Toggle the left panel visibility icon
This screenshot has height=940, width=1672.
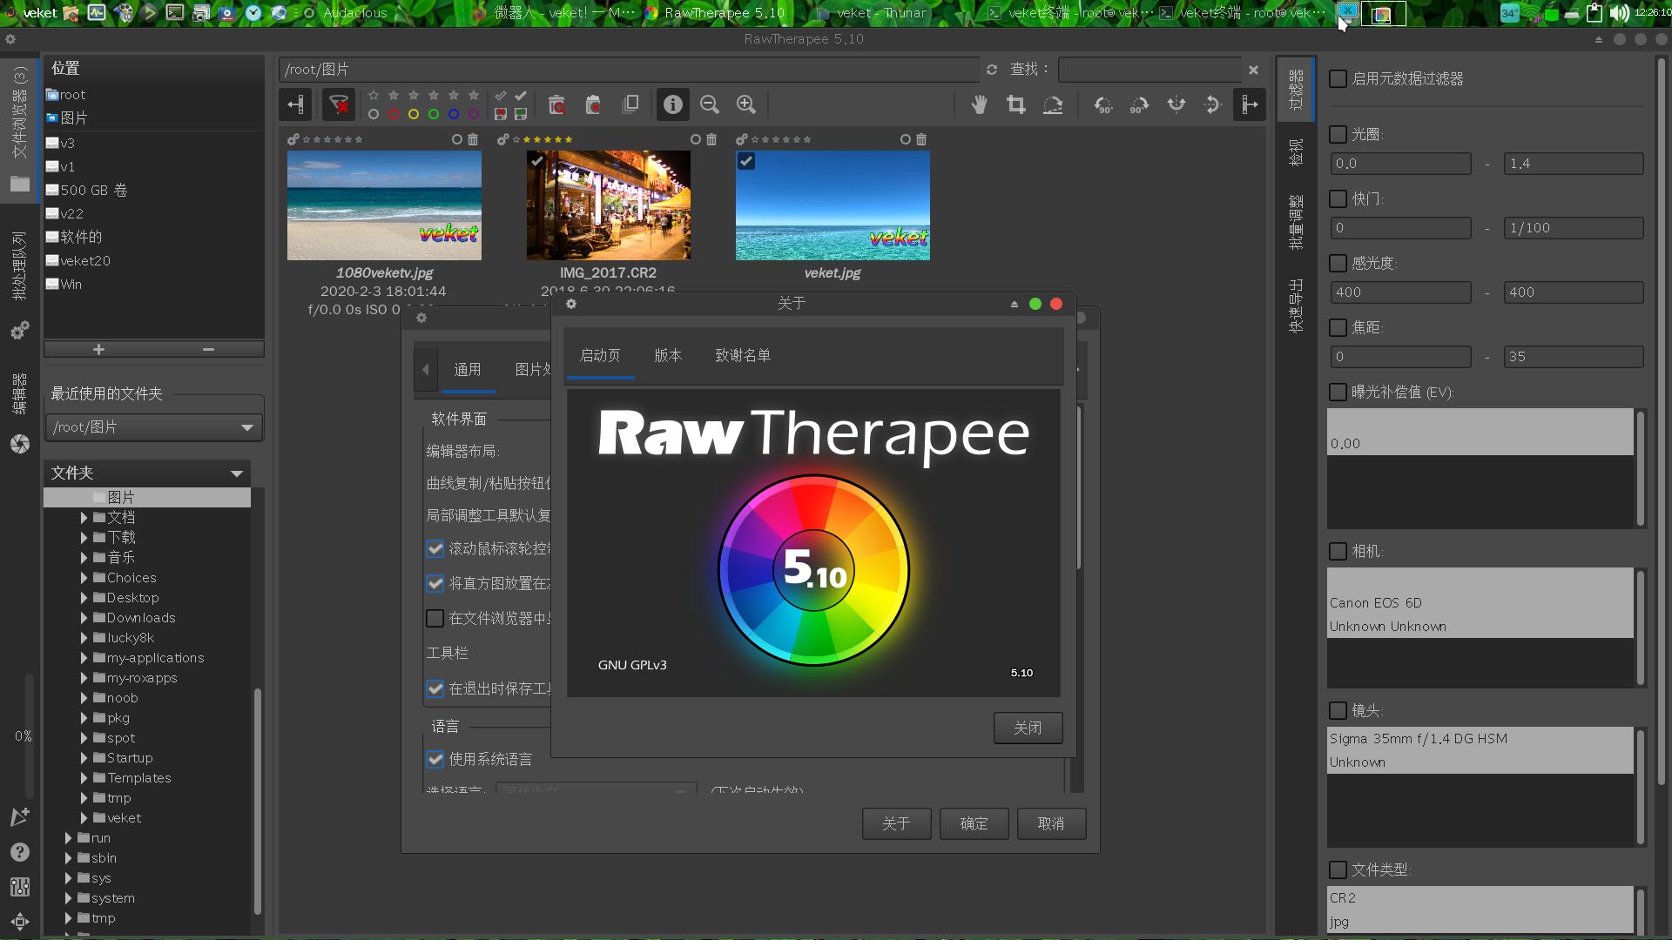click(x=295, y=105)
